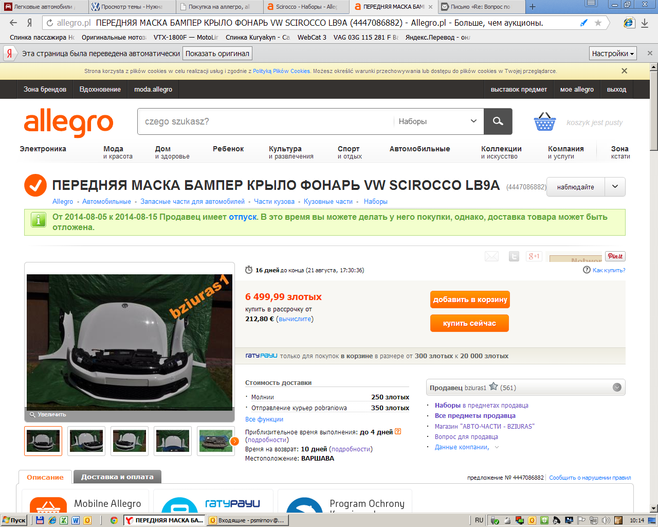The image size is (658, 527).
Task: Click the Показать оригинал button
Action: 217,54
